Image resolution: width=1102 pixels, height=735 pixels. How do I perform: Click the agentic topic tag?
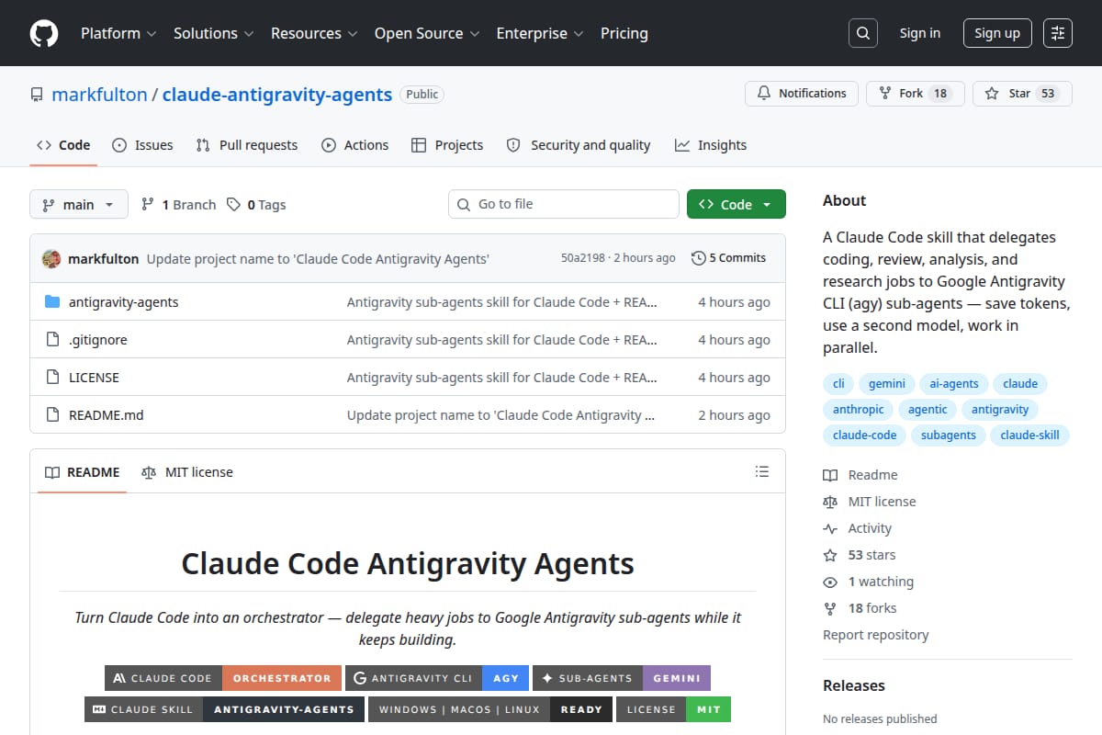(x=928, y=410)
